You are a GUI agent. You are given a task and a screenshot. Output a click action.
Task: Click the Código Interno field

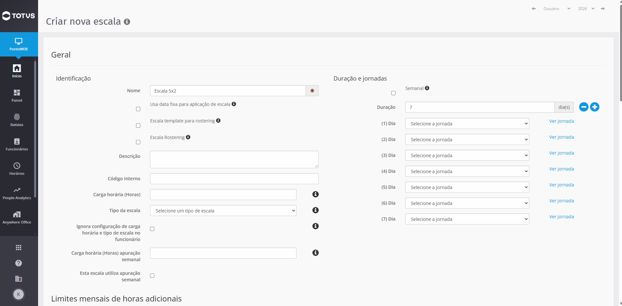234,179
